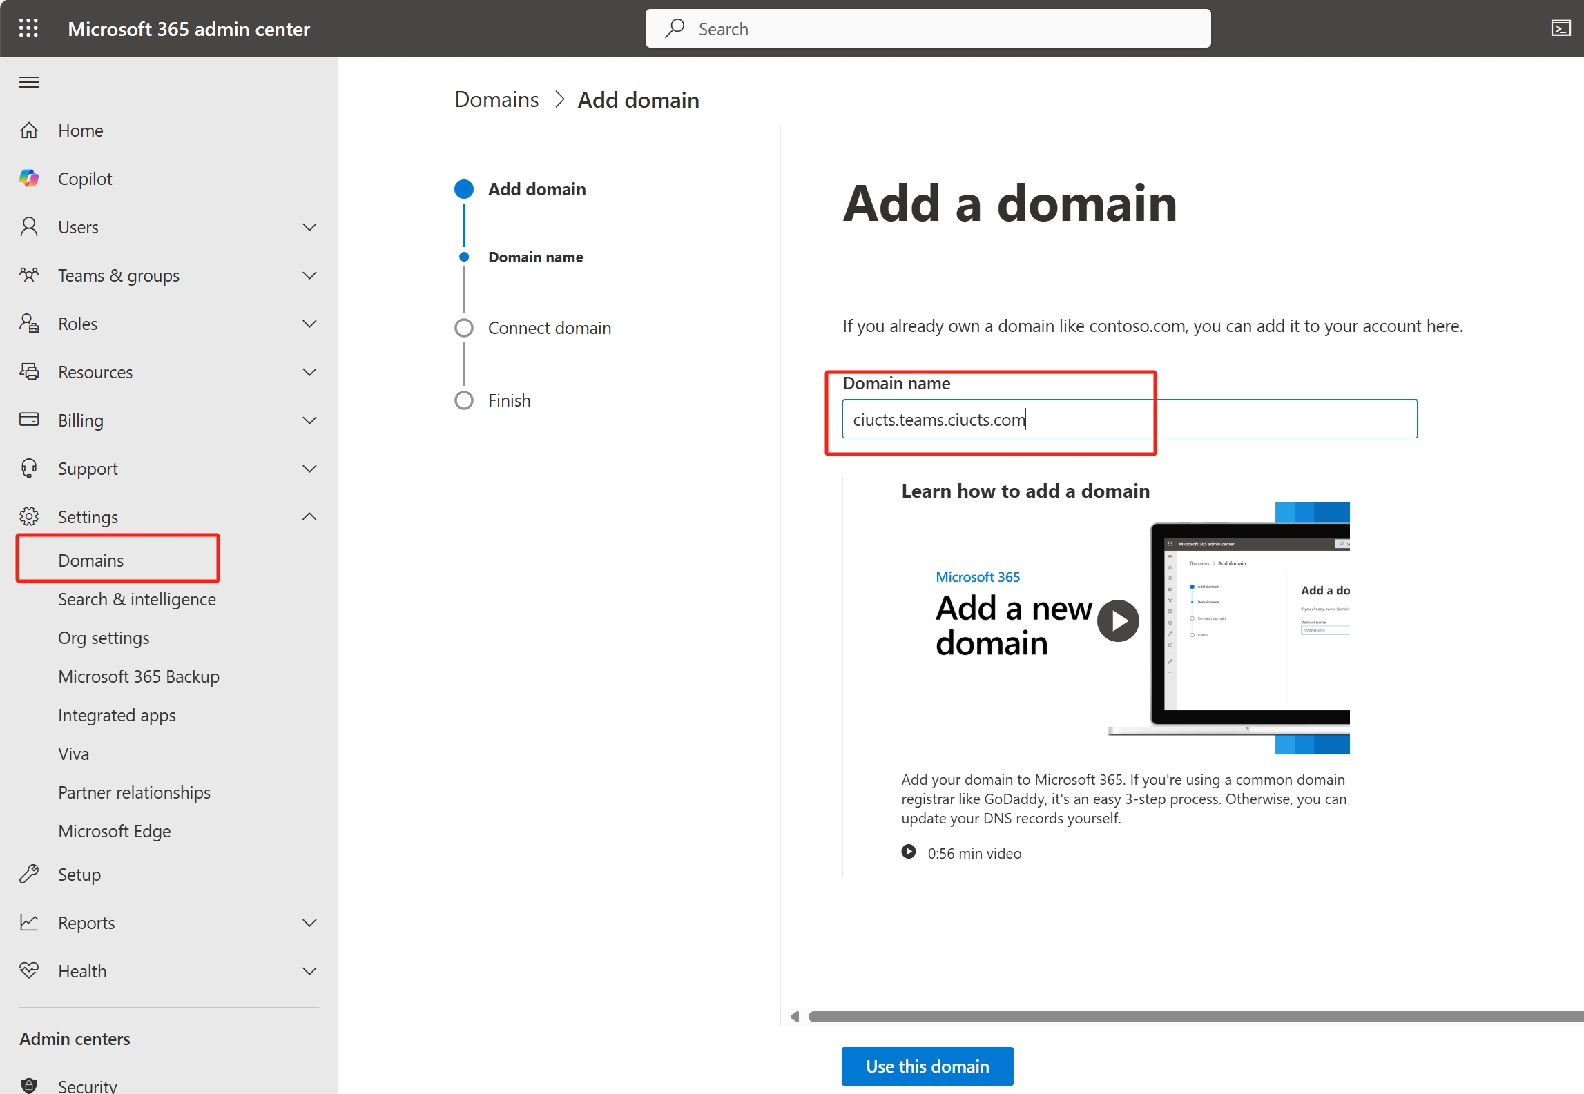This screenshot has height=1094, width=1584.
Task: Click the Support headset icon
Action: [x=29, y=469]
